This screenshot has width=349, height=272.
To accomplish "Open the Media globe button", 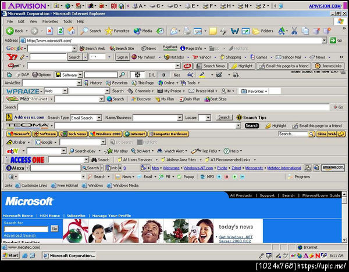I will [143, 31].
